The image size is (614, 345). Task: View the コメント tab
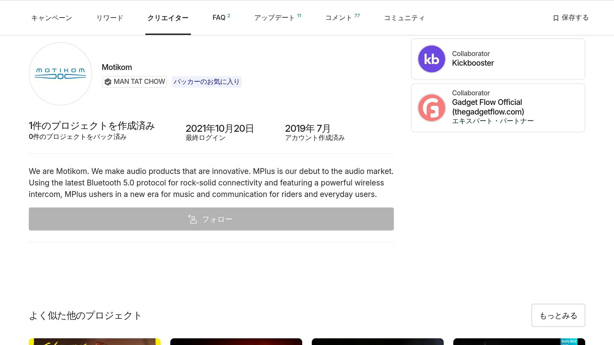pos(342,18)
